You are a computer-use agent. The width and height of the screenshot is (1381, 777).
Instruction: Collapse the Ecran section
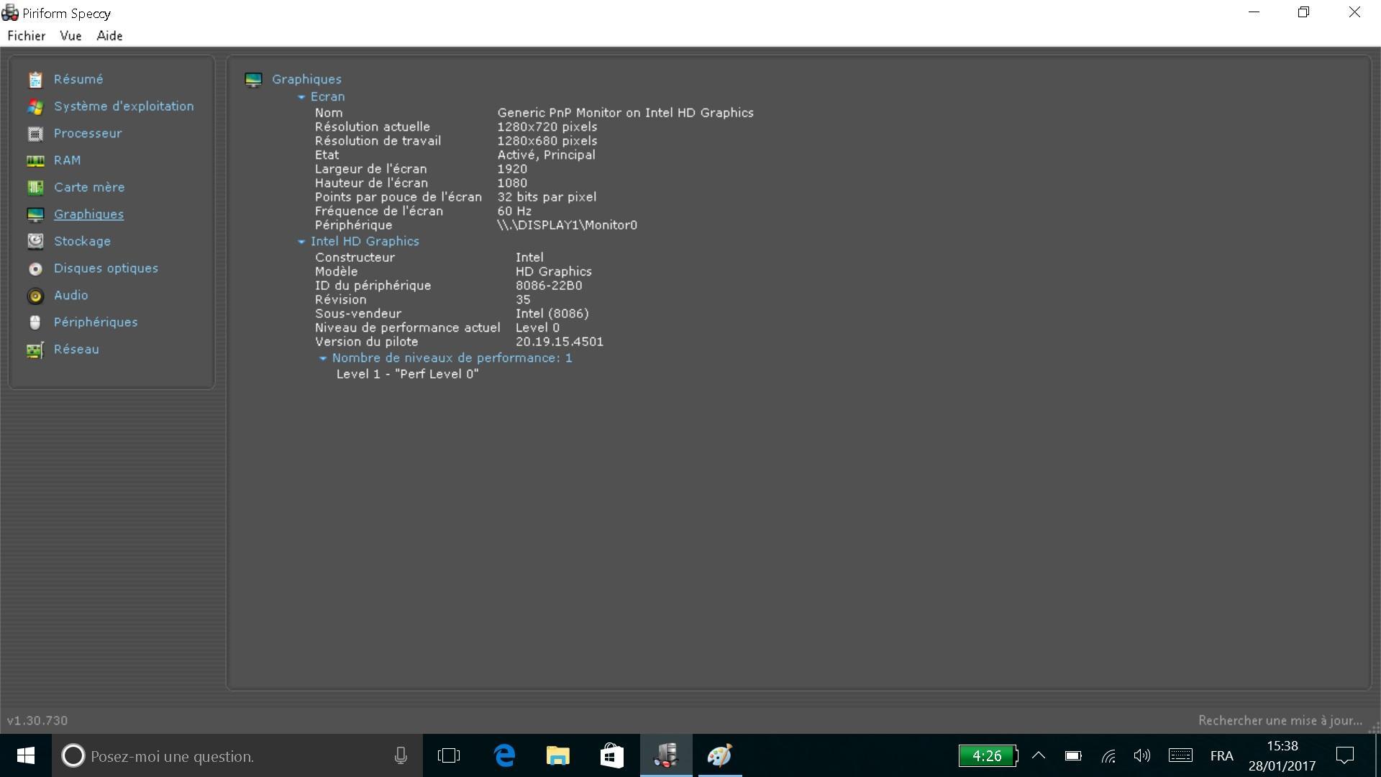tap(301, 97)
